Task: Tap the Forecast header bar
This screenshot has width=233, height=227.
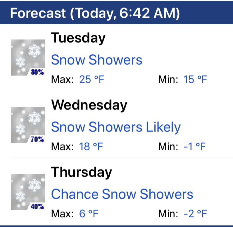Action: (x=116, y=12)
